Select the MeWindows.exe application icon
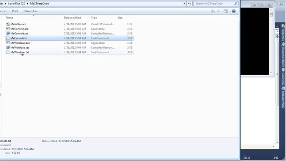The height and width of the screenshot is (161, 286). tap(8, 43)
